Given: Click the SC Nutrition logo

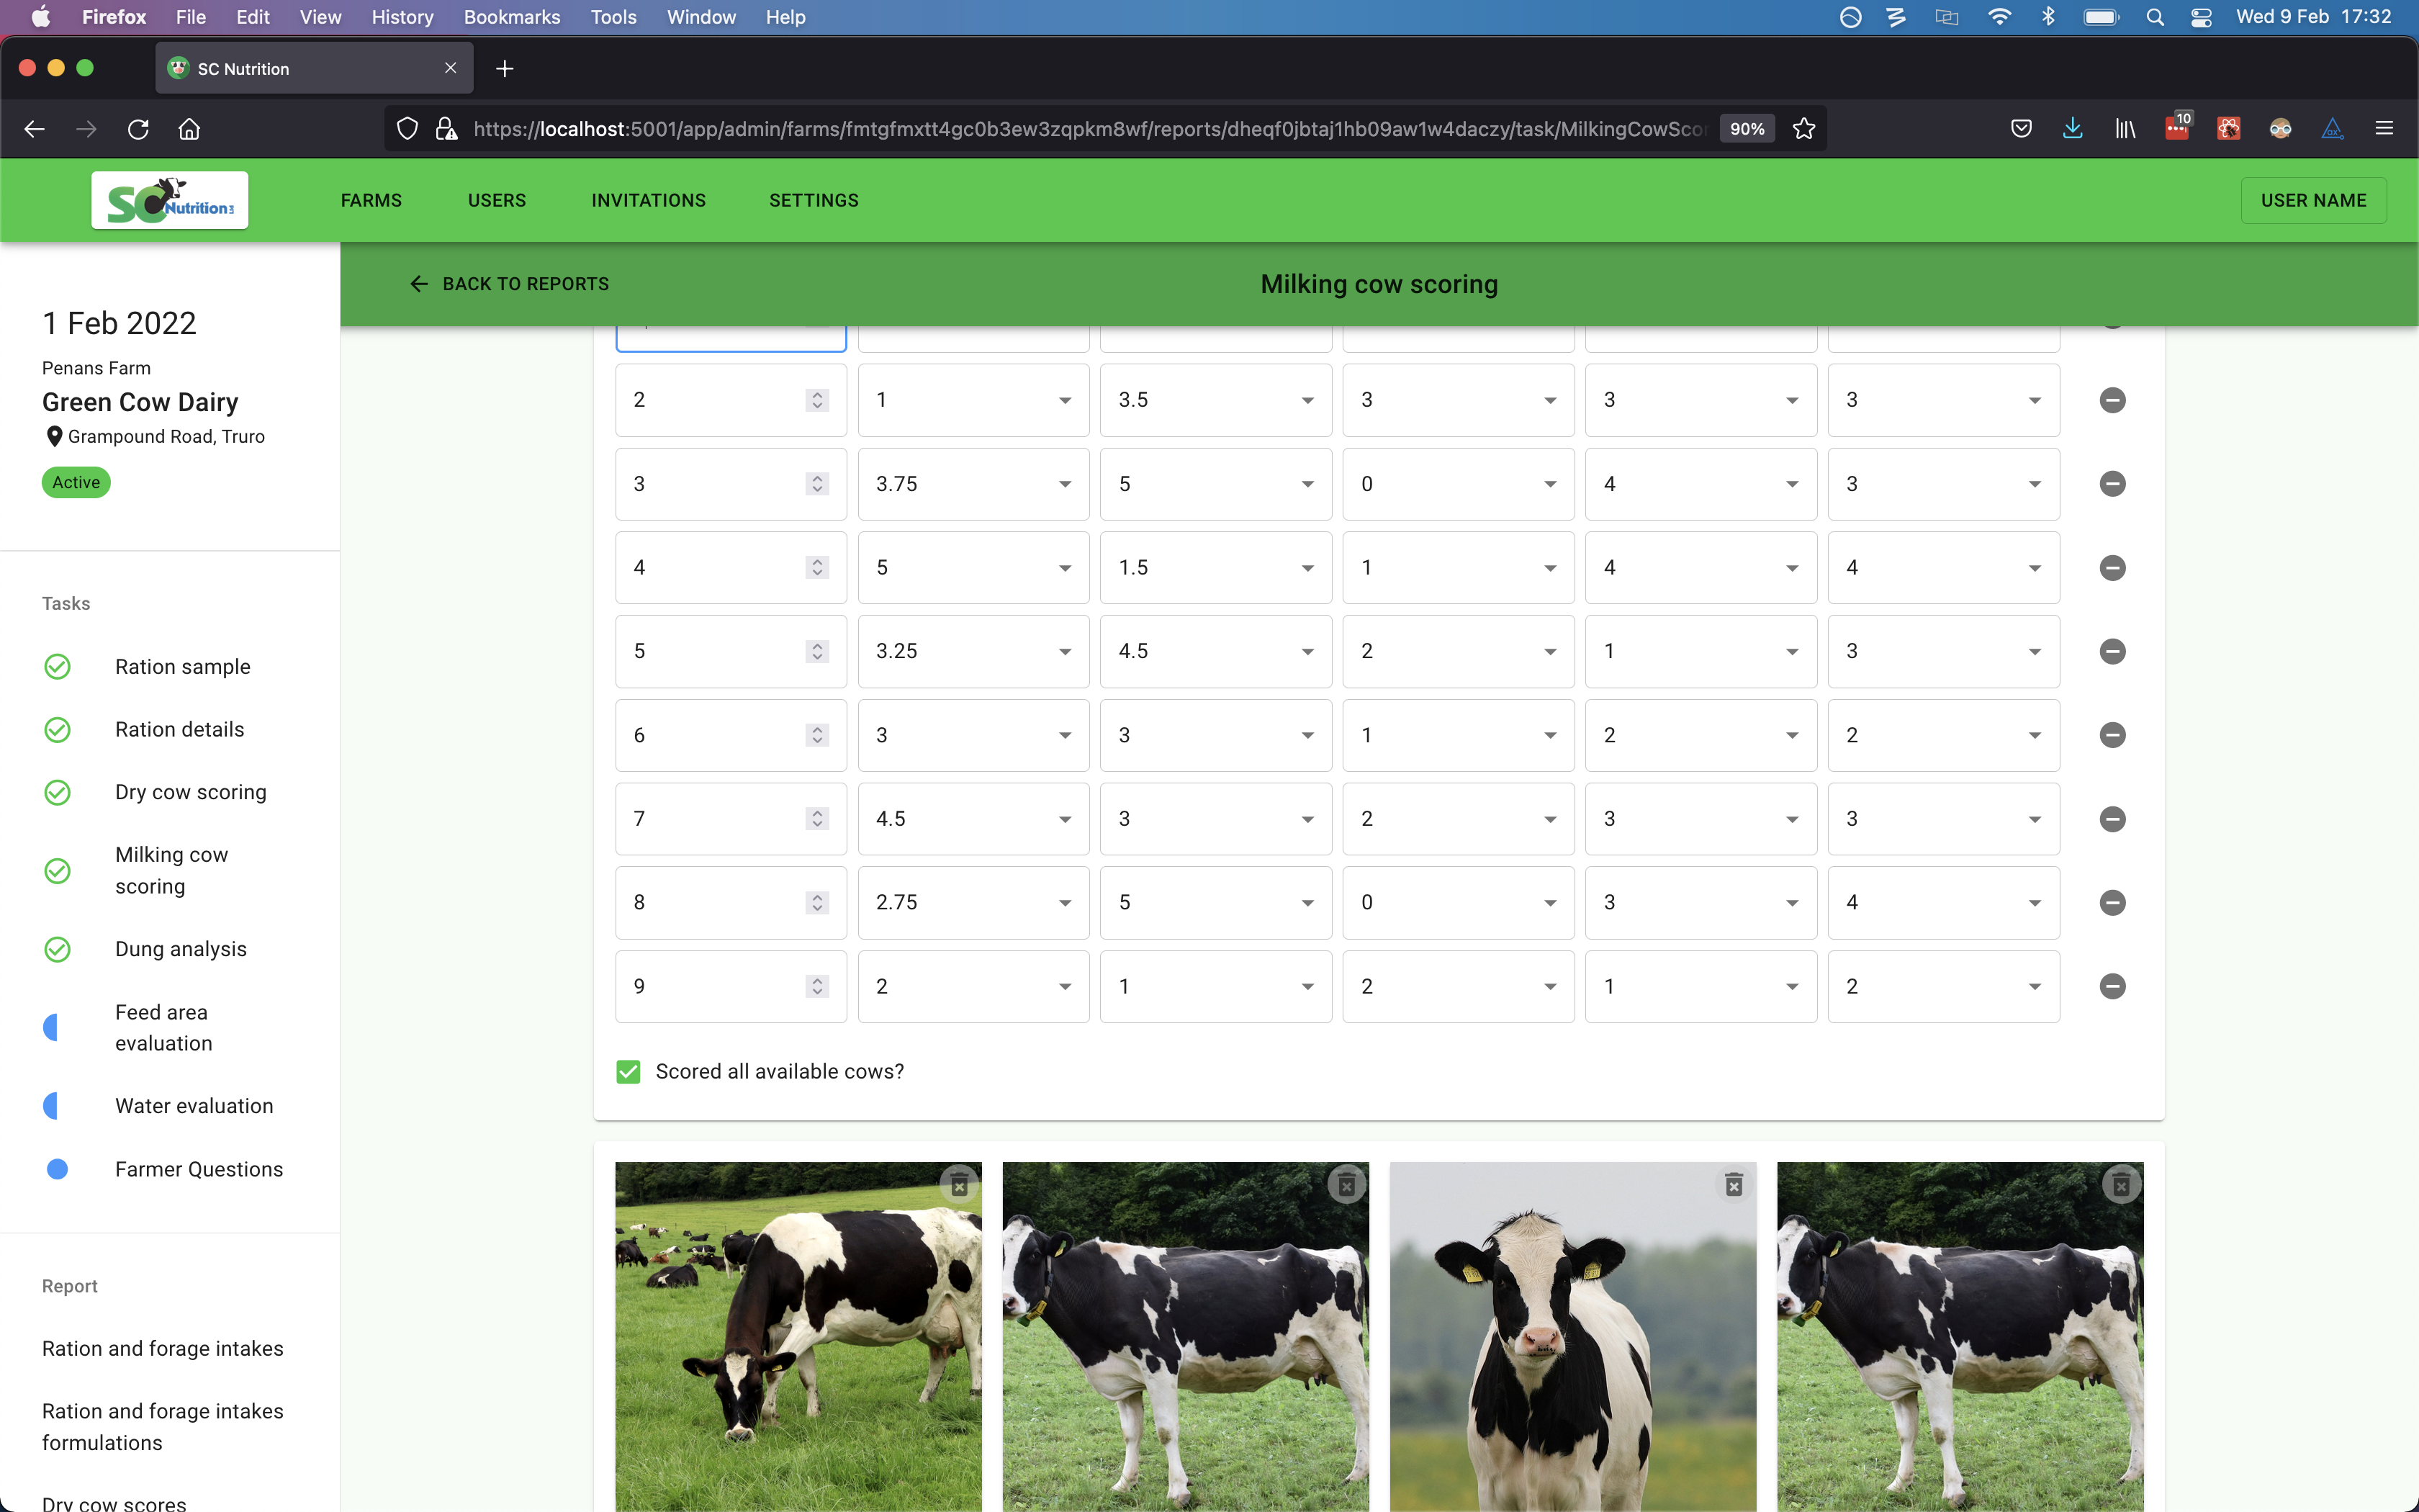Looking at the screenshot, I should point(170,200).
